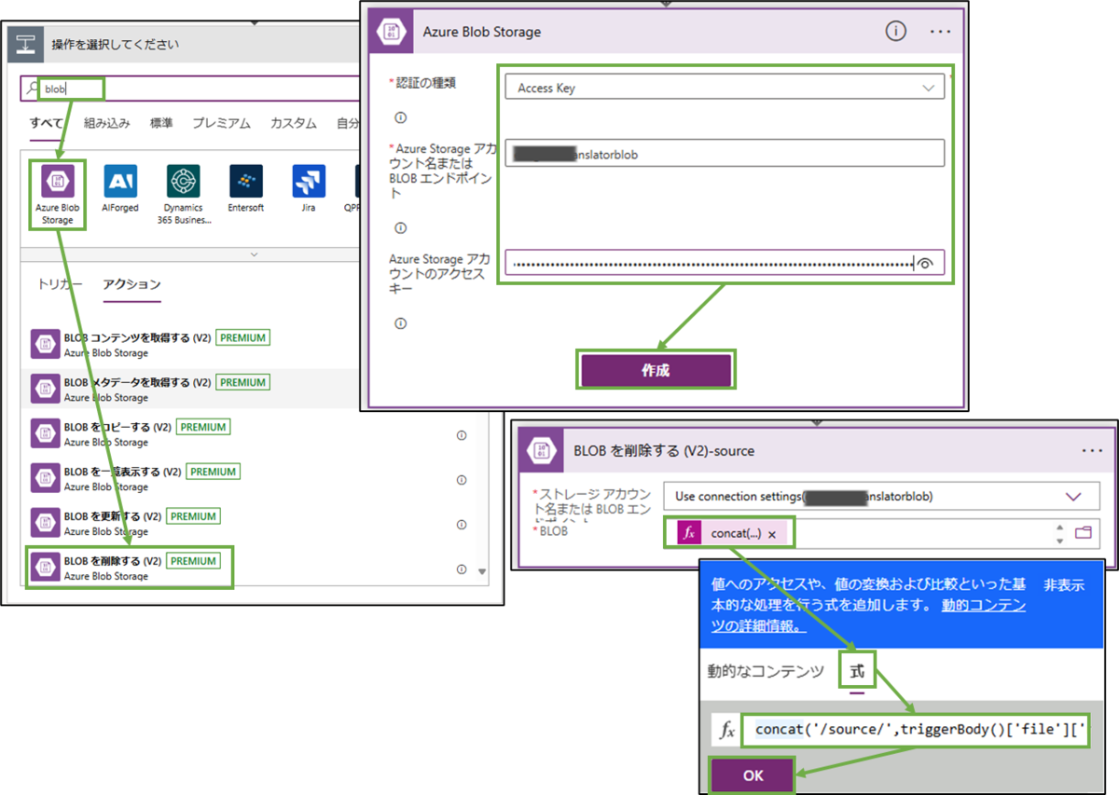Click the info icon under 認証の種類
Viewport: 1119px width, 795px height.
tap(401, 117)
